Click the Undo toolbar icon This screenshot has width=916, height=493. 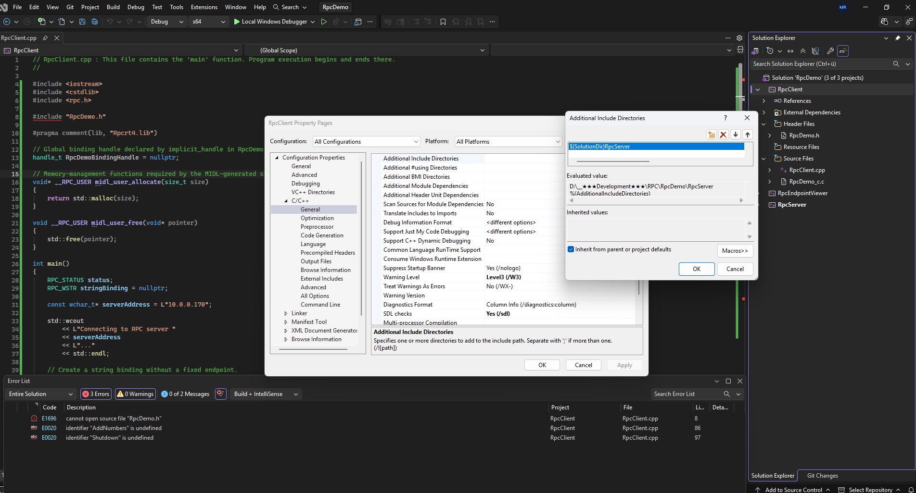point(110,22)
